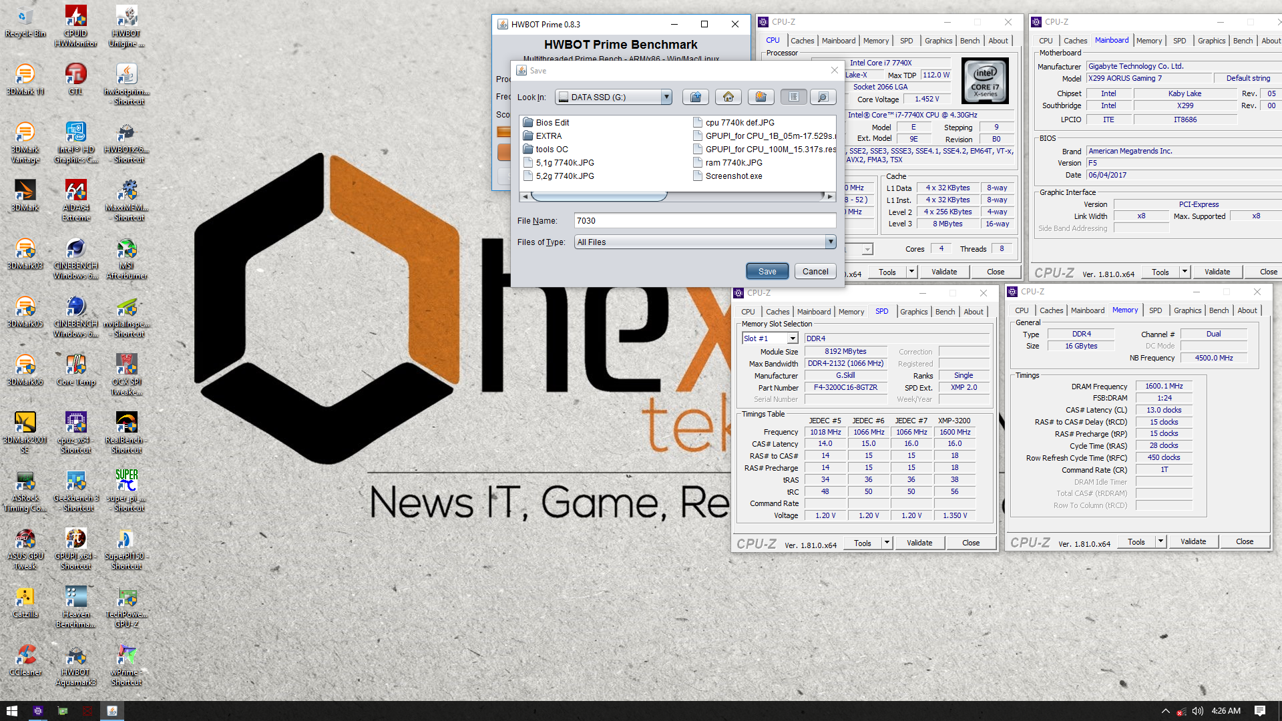1282x721 pixels.
Task: Launch OCX SPI Tweaker icon
Action: tap(126, 375)
